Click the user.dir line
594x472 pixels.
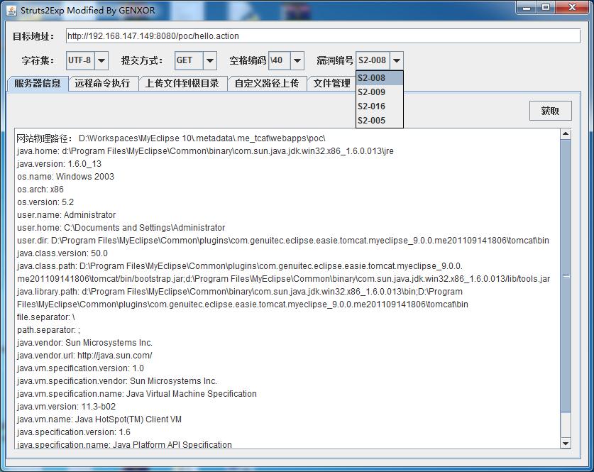[x=283, y=241]
